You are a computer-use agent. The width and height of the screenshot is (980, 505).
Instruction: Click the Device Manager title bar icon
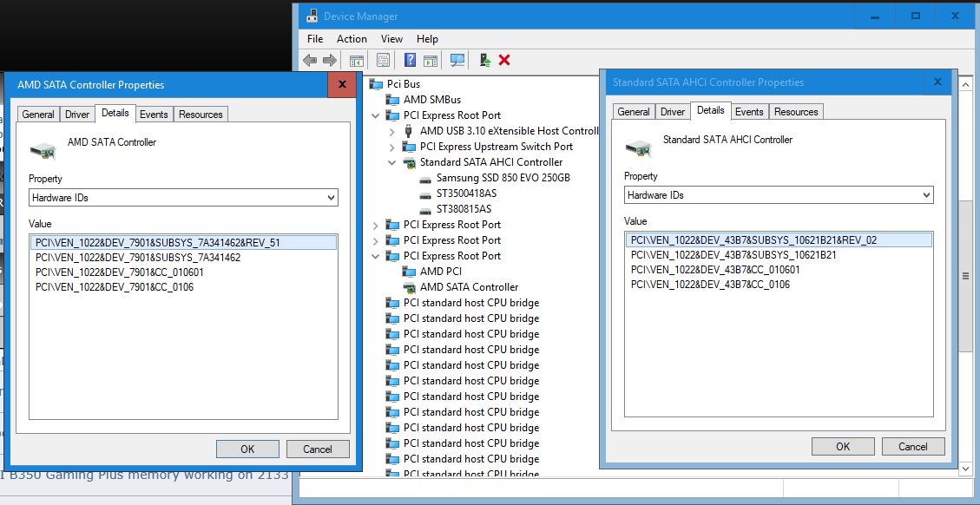(x=311, y=16)
